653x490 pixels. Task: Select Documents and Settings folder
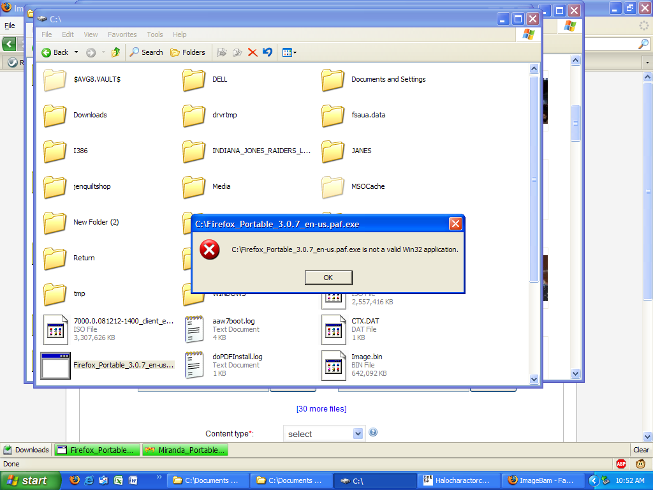pyautogui.click(x=374, y=79)
